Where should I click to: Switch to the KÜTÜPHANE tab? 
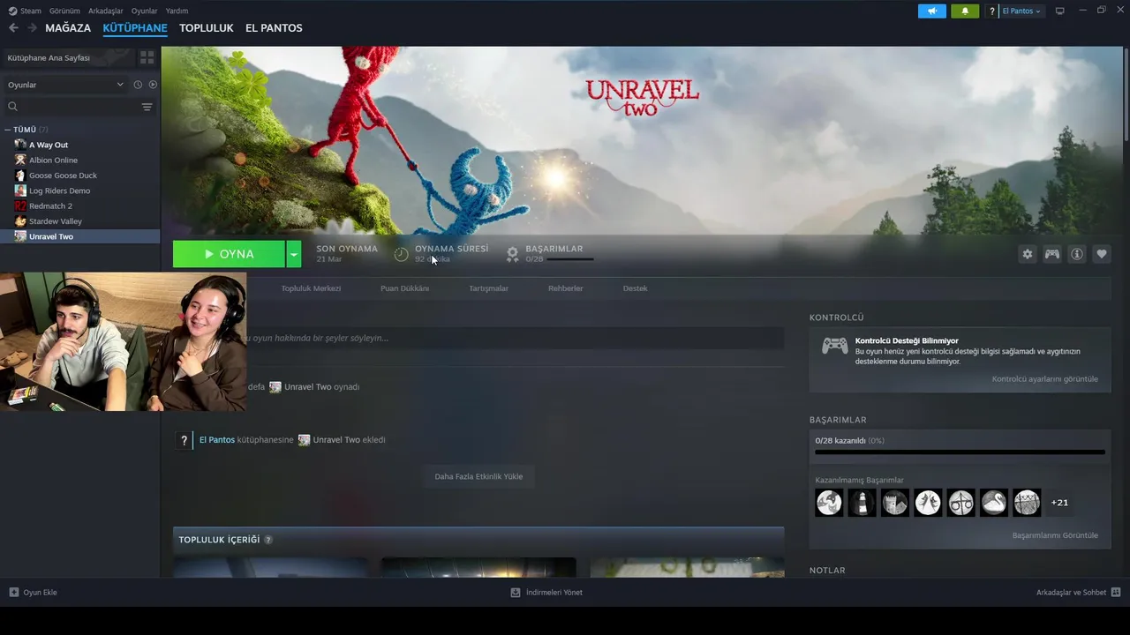(135, 28)
